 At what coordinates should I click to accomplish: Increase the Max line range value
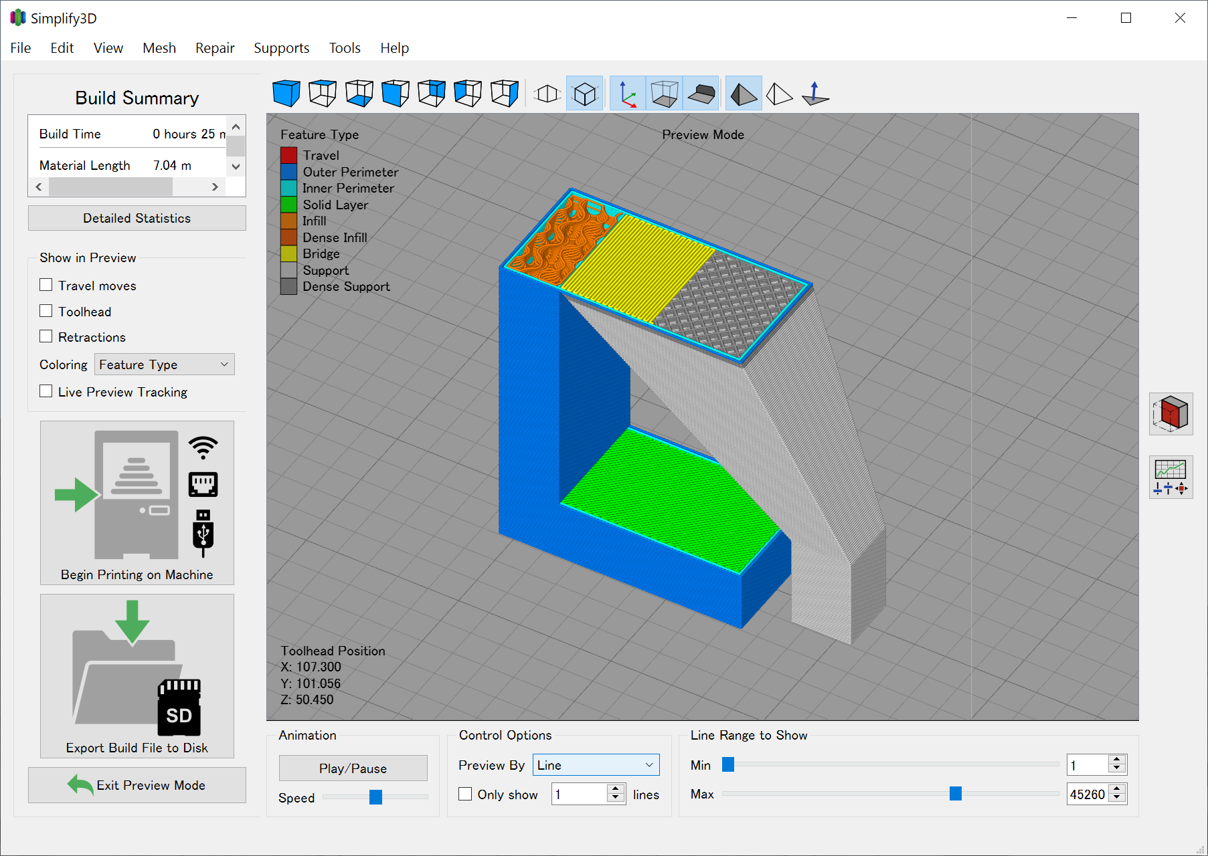[1116, 789]
